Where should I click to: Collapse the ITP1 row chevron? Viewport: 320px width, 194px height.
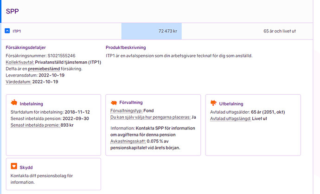7,31
